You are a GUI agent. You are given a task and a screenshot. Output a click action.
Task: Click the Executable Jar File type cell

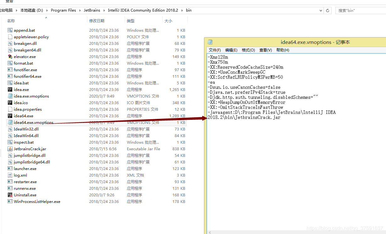144,149
